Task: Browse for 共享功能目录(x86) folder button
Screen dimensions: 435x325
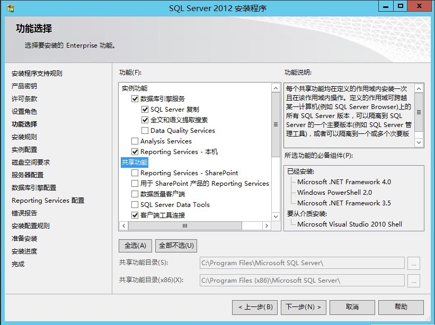Action: click(x=414, y=281)
